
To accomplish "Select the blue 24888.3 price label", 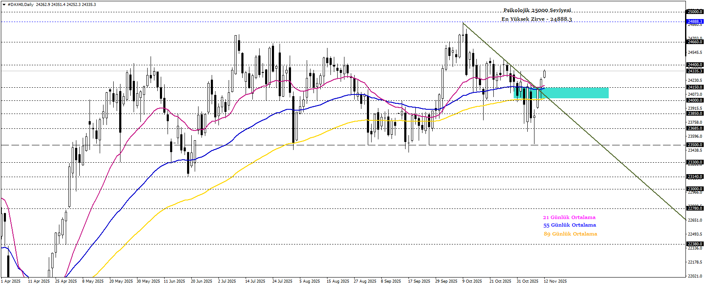I will 695,22.
